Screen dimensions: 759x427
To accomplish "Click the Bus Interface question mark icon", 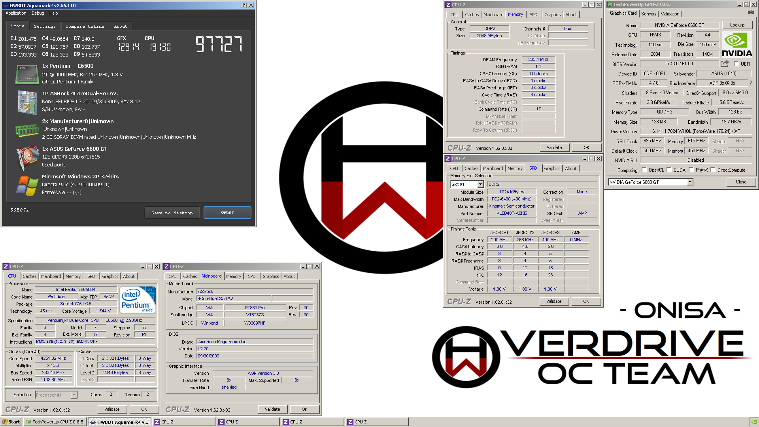I will click(751, 83).
